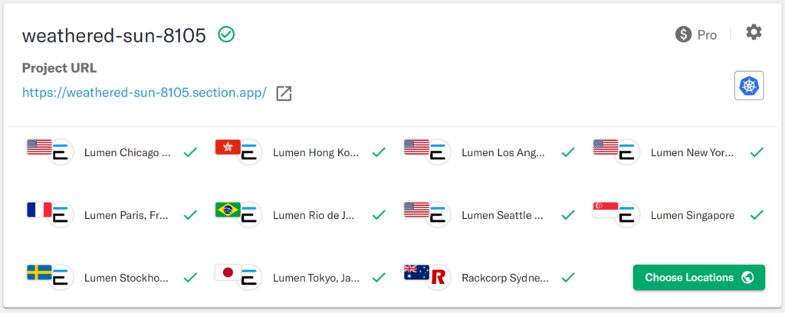The width and height of the screenshot is (785, 313).
Task: Open the project settings gear icon
Action: (754, 32)
